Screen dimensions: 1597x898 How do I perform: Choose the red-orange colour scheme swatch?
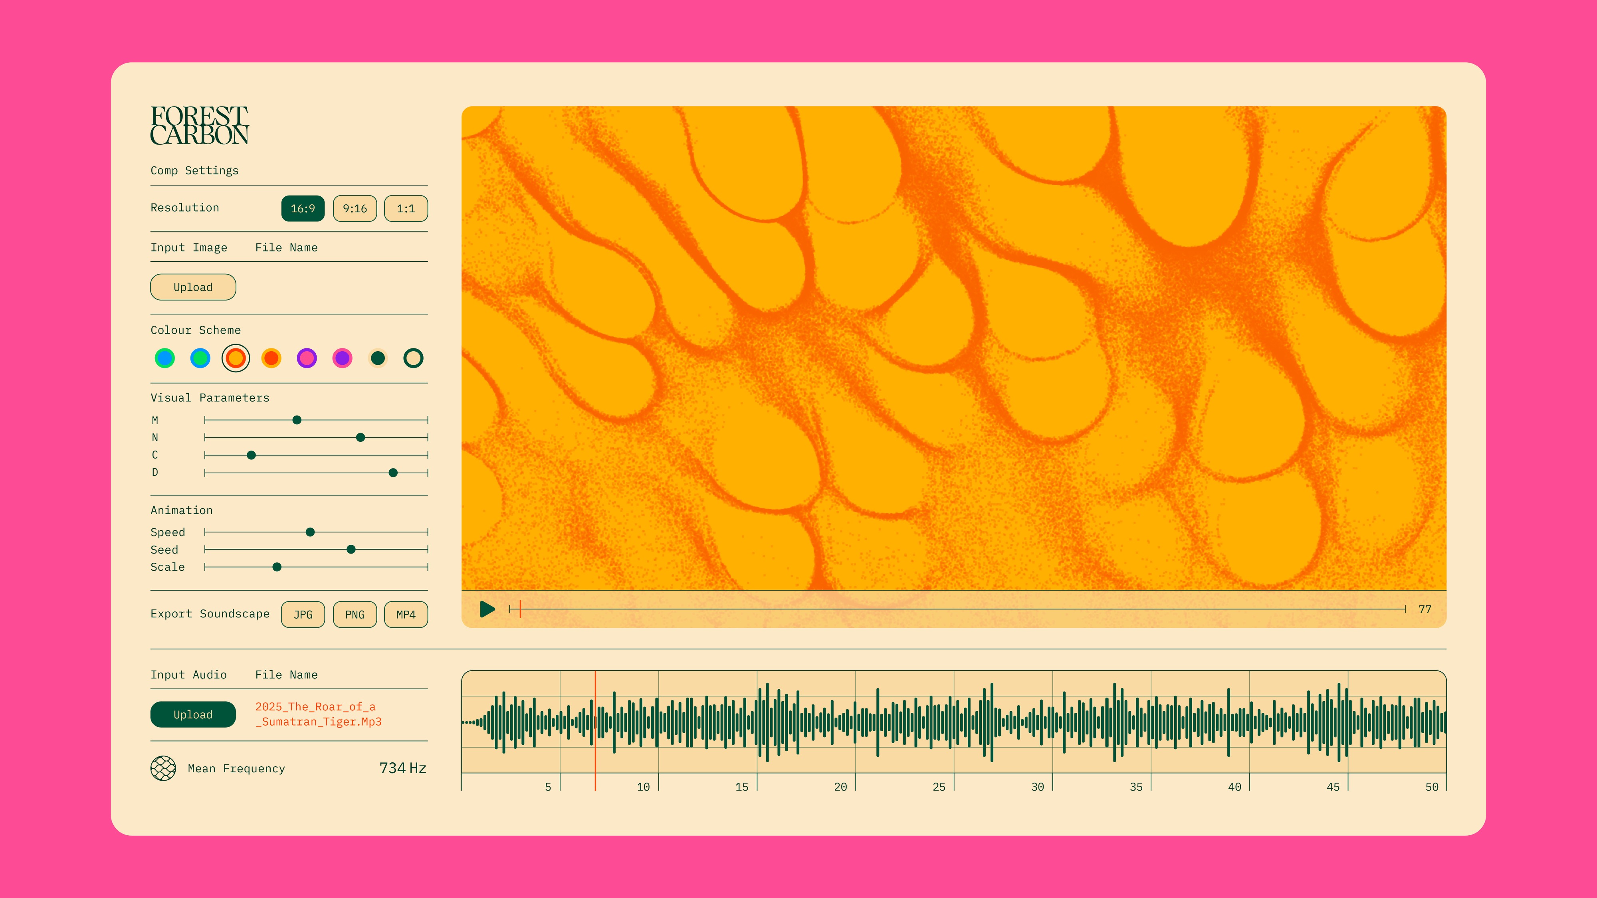(271, 358)
